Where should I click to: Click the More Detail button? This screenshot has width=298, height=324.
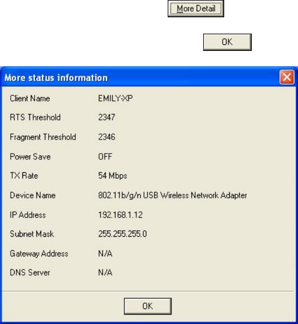point(196,9)
